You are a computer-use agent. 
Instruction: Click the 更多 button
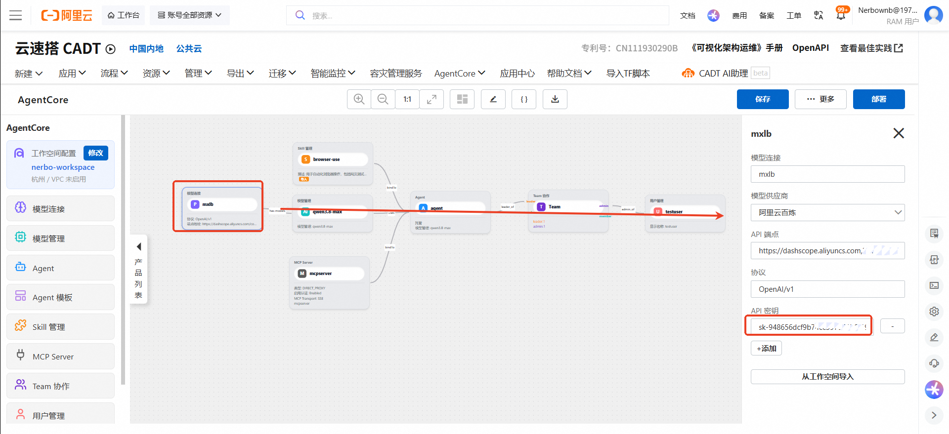820,99
